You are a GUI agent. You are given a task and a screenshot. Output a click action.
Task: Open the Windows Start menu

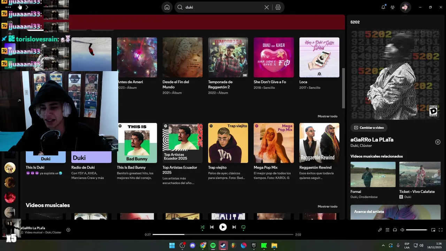[x=172, y=245]
